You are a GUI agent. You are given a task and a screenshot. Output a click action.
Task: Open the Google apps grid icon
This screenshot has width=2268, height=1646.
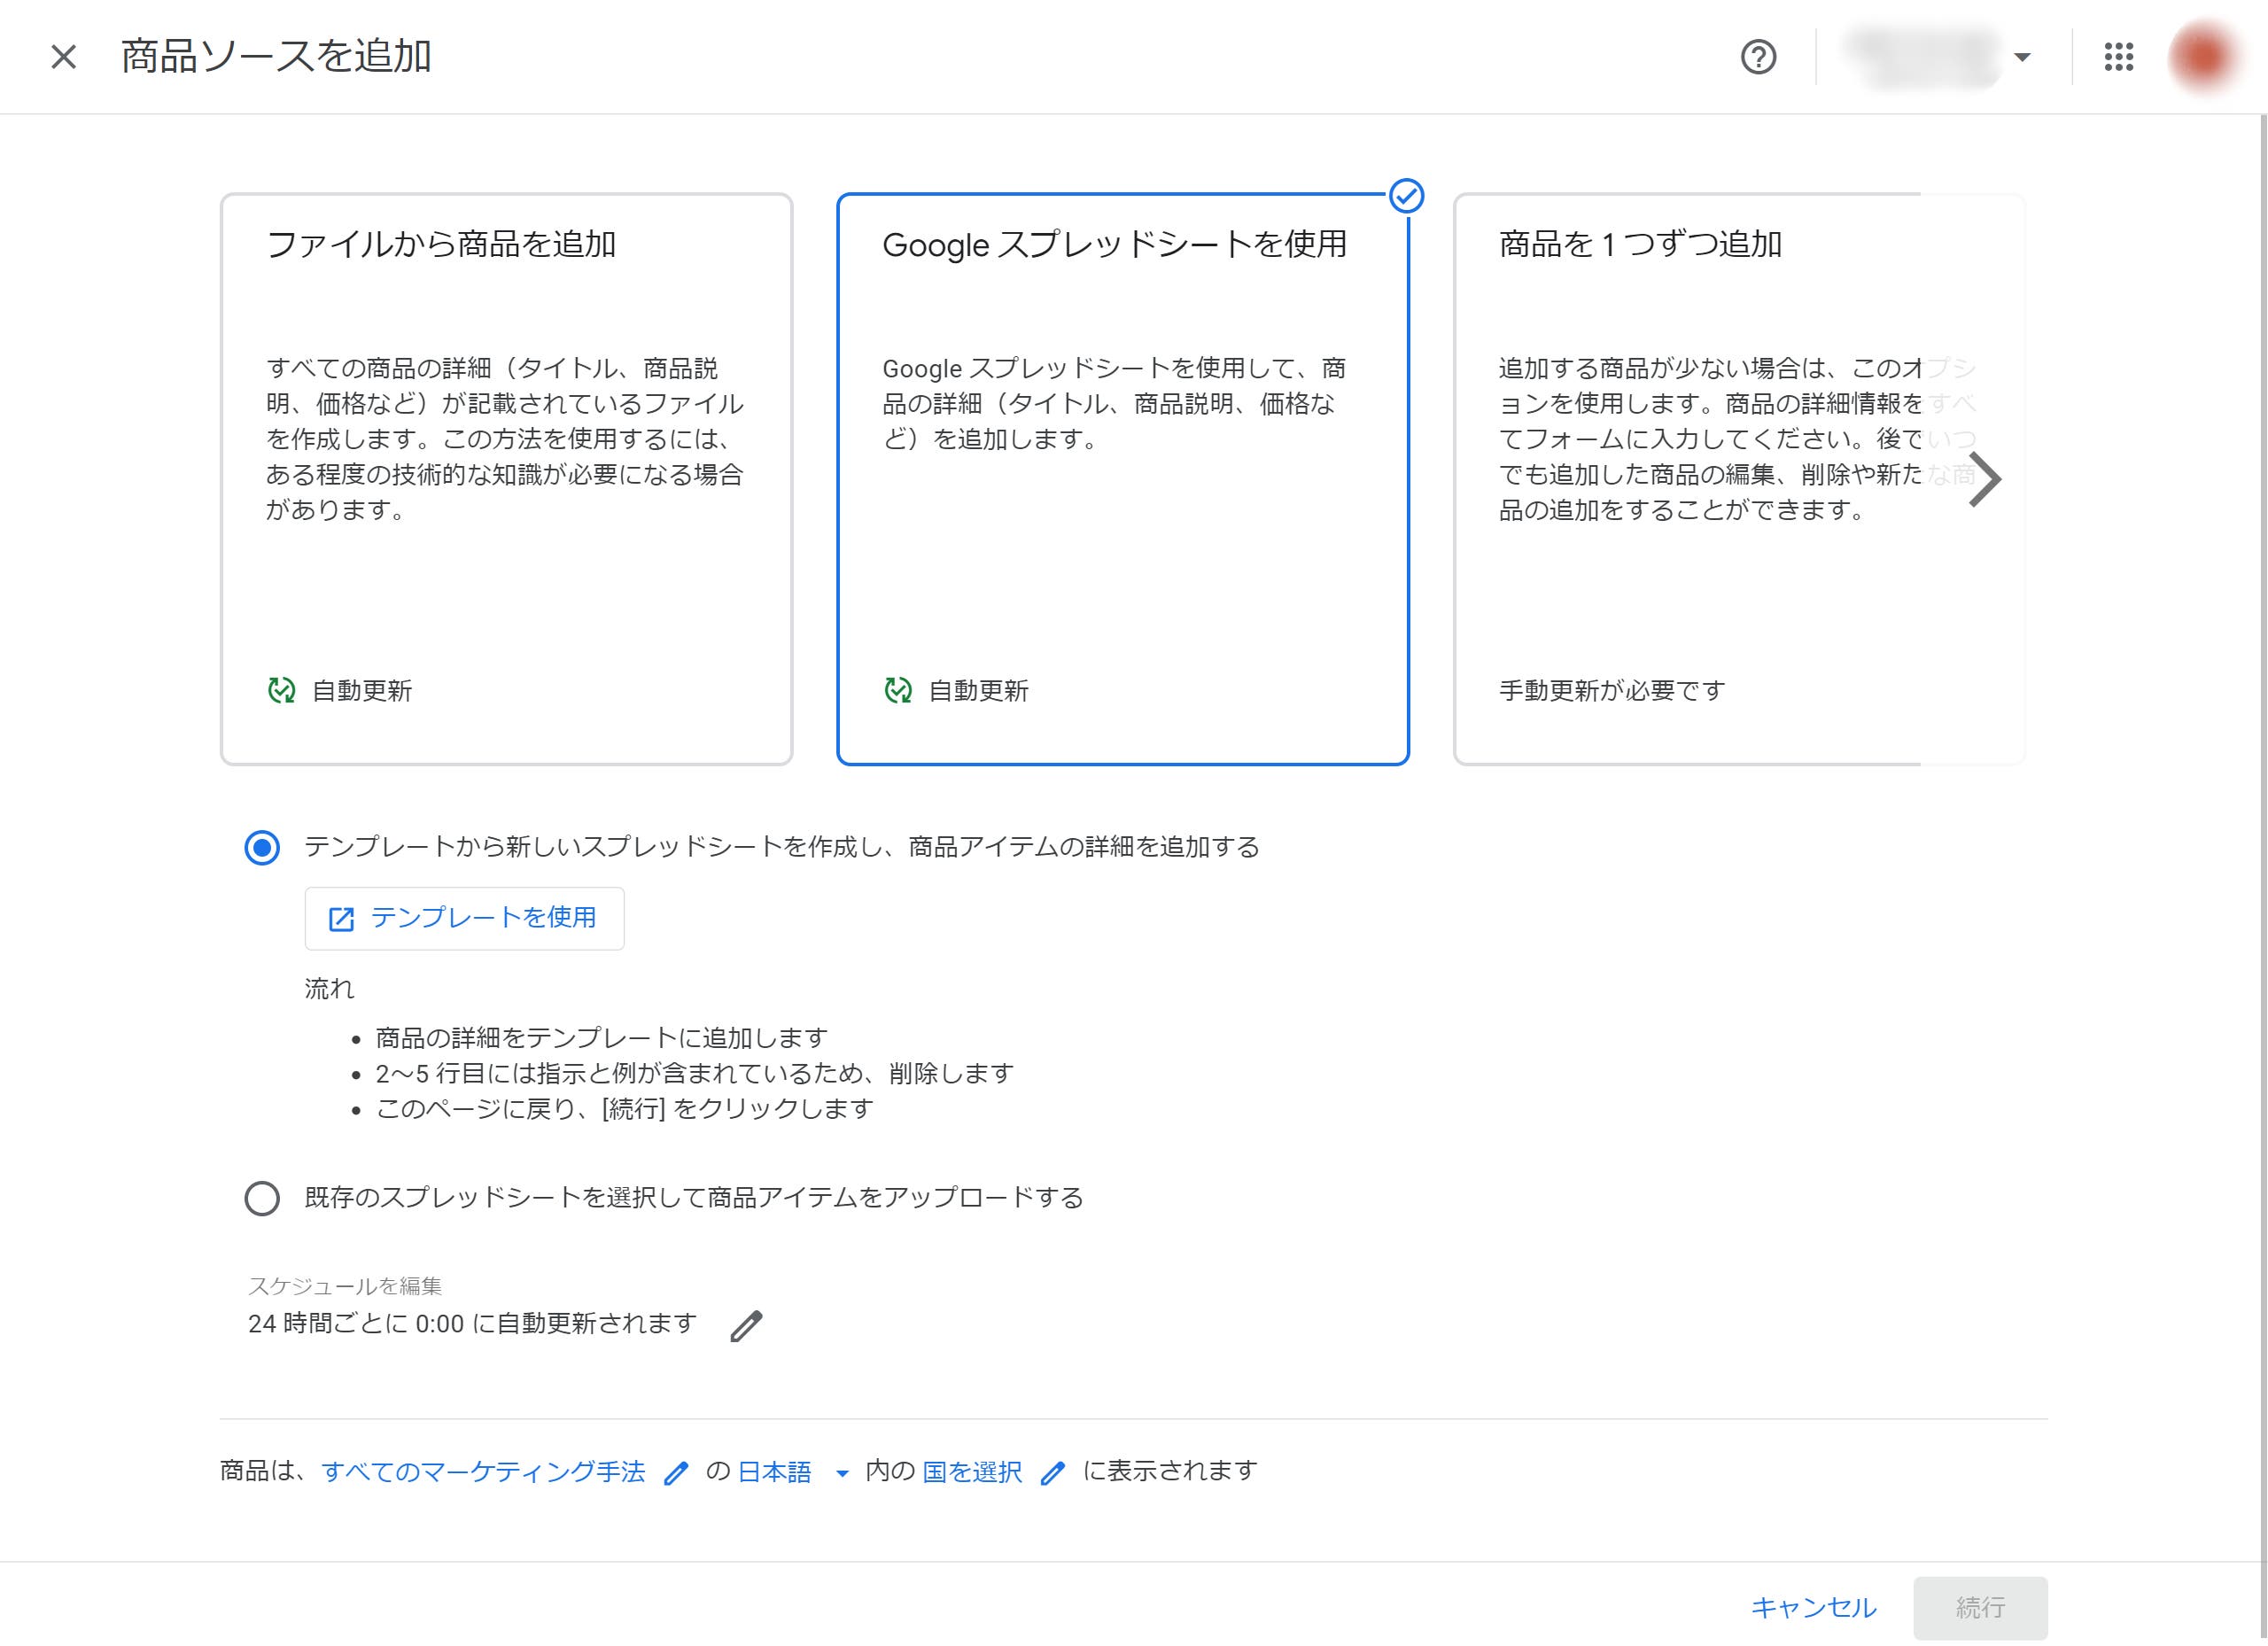pyautogui.click(x=2119, y=57)
